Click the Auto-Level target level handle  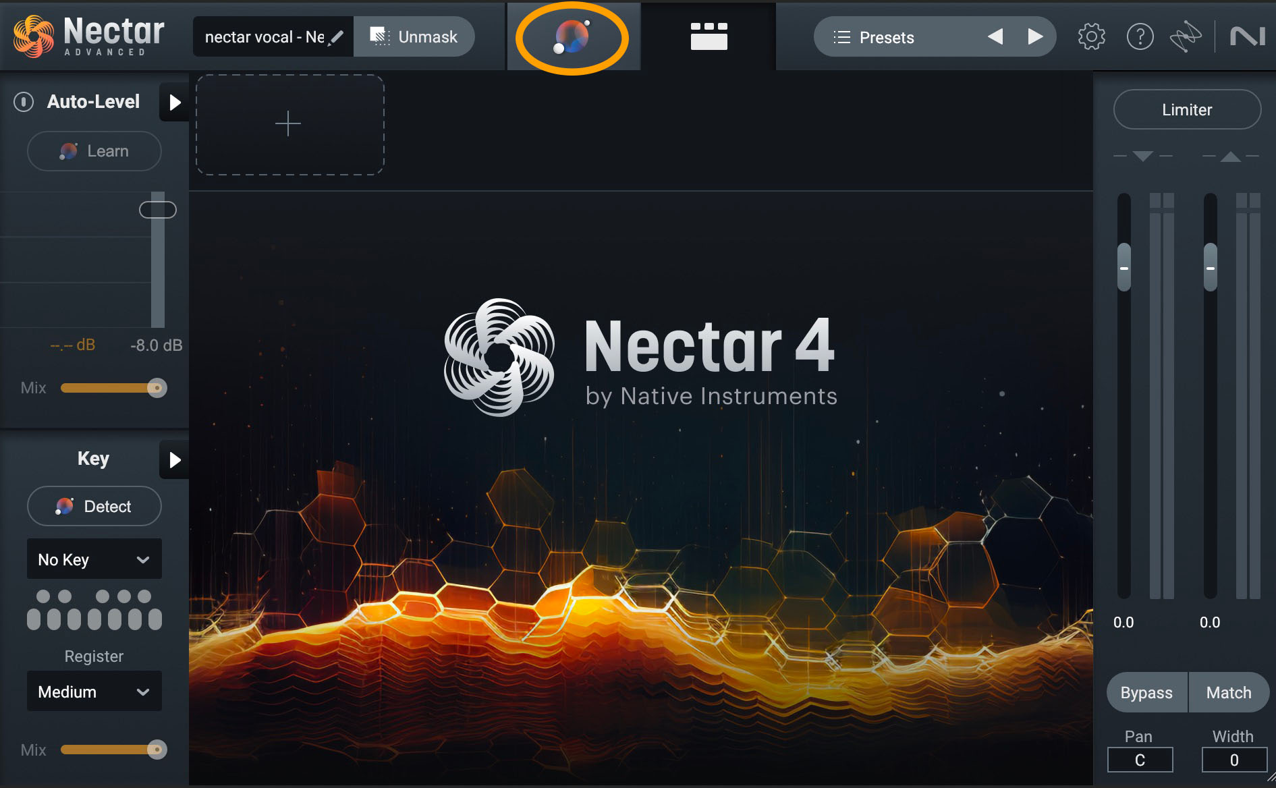point(157,210)
